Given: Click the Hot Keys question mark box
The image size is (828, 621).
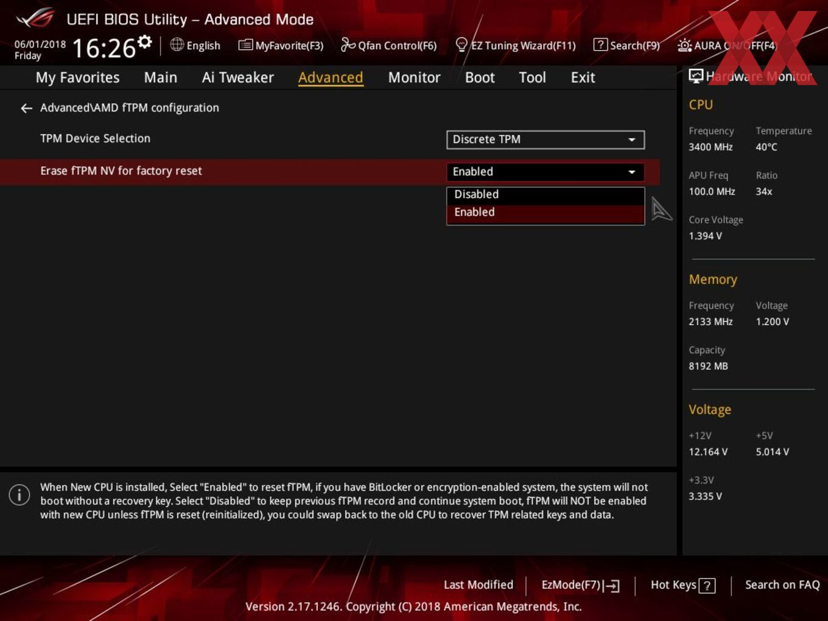Looking at the screenshot, I should [707, 586].
